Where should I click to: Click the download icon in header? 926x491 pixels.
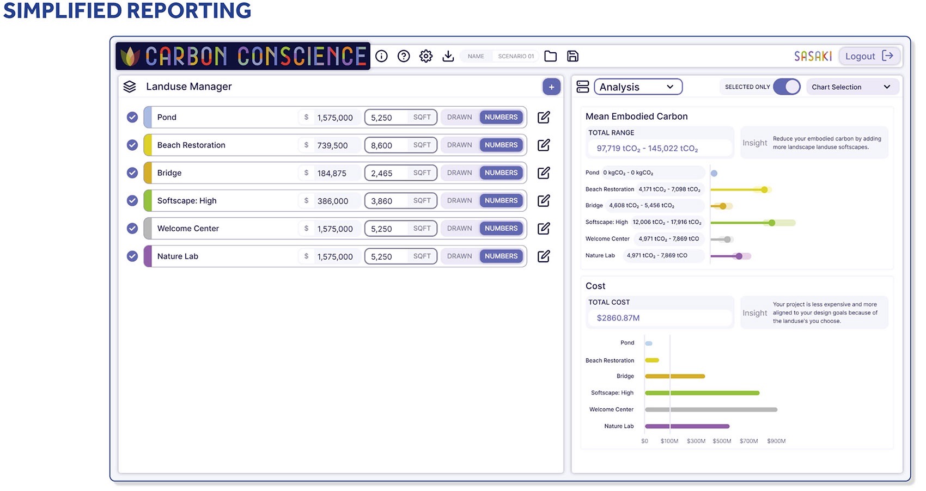[448, 56]
